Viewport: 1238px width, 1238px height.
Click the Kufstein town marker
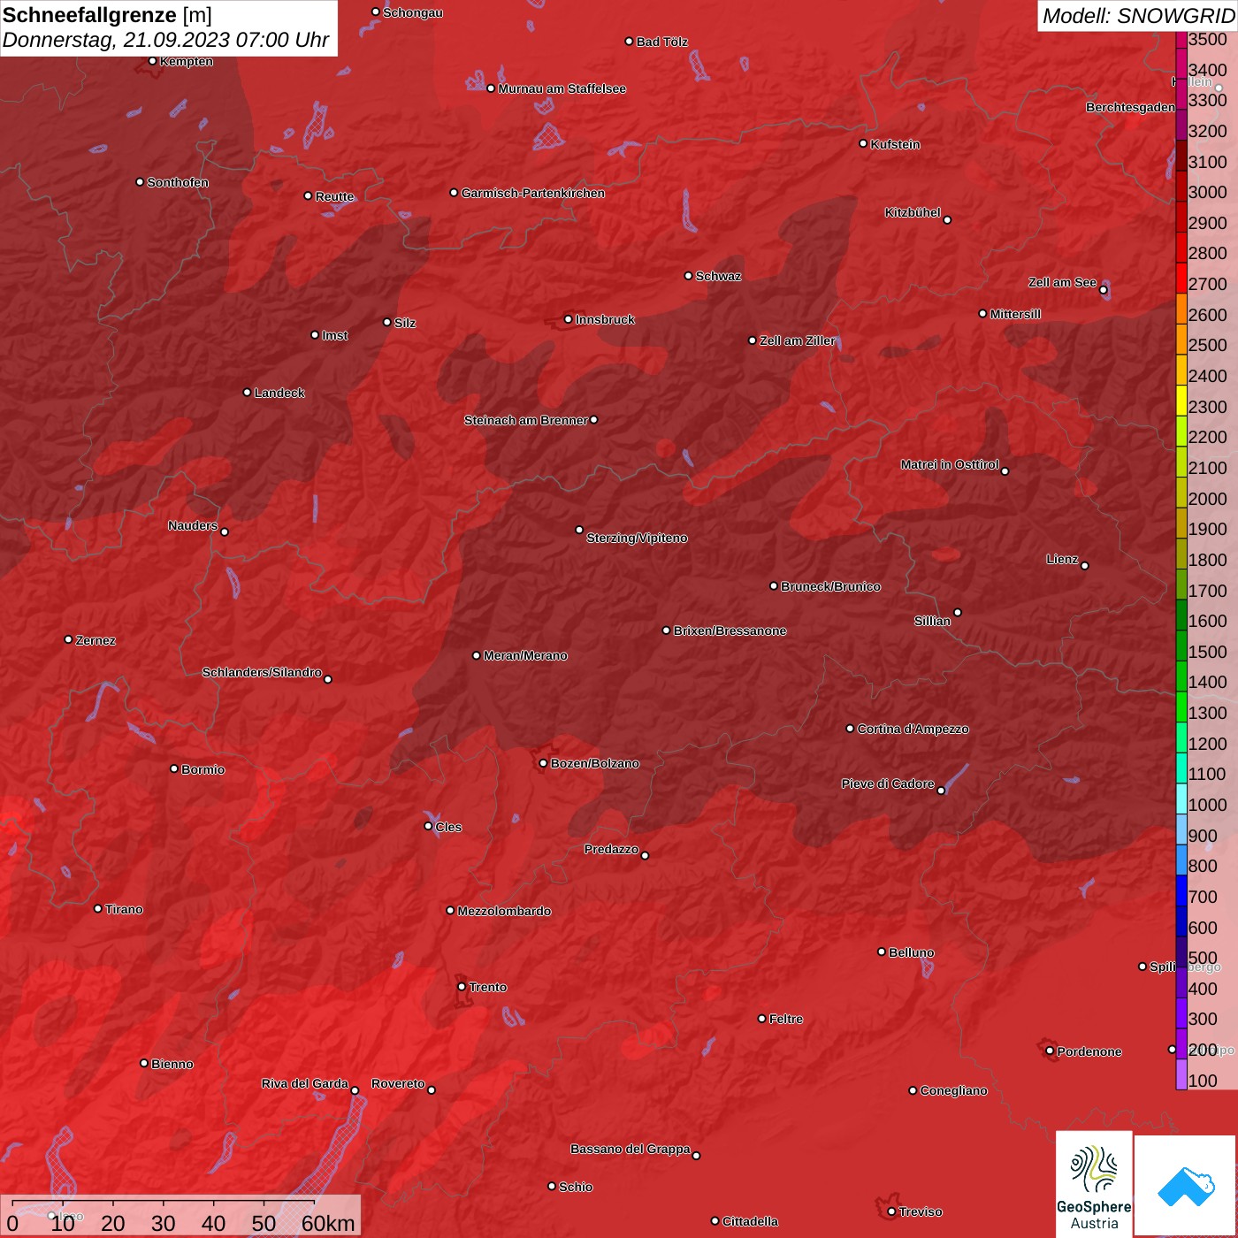tap(863, 143)
